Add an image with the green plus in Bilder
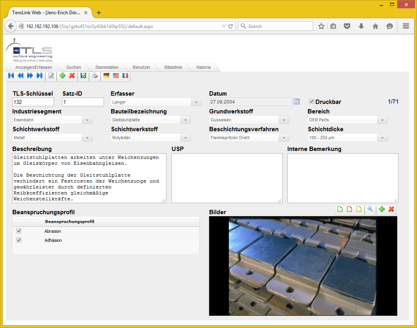This screenshot has width=417, height=328. [x=382, y=209]
